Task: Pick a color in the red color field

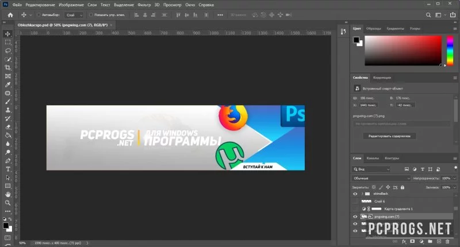Action: (x=403, y=51)
